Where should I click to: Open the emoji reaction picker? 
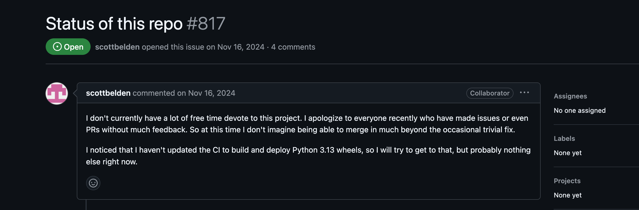[93, 183]
